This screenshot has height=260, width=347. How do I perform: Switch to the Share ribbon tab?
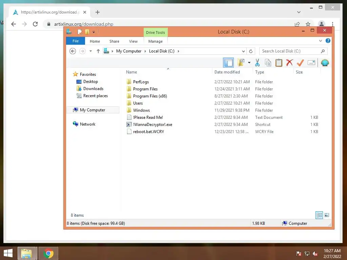114,41
